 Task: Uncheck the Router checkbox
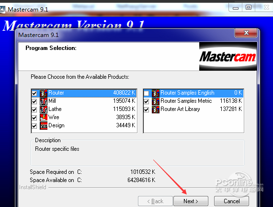click(34, 93)
